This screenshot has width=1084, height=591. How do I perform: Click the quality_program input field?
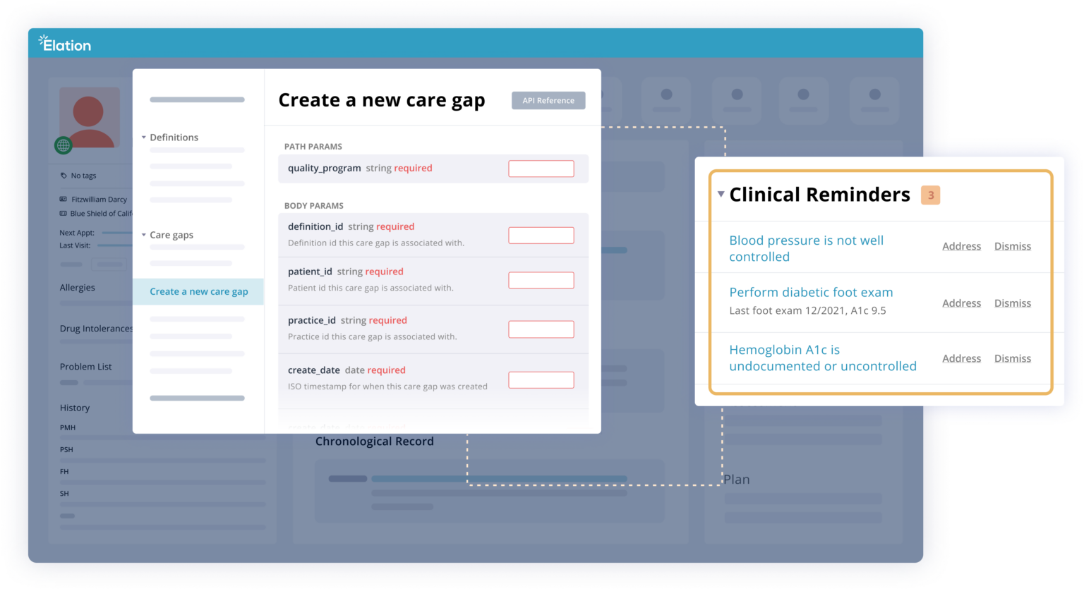click(541, 169)
